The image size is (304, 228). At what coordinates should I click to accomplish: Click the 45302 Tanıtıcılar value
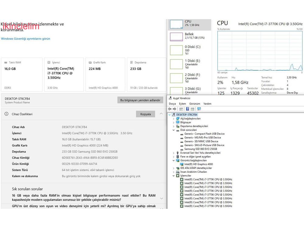[253, 93]
